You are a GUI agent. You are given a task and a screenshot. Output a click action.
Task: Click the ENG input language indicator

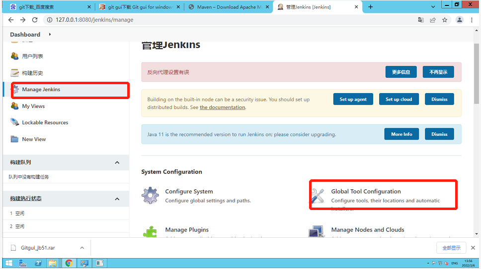(455, 263)
